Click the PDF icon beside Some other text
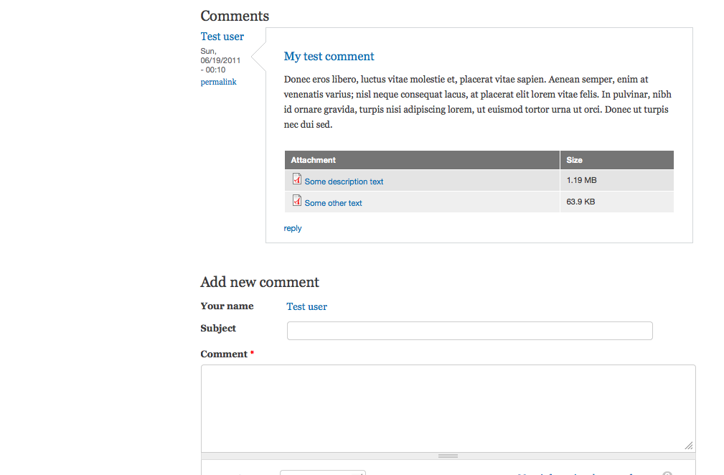This screenshot has width=724, height=475. (296, 201)
